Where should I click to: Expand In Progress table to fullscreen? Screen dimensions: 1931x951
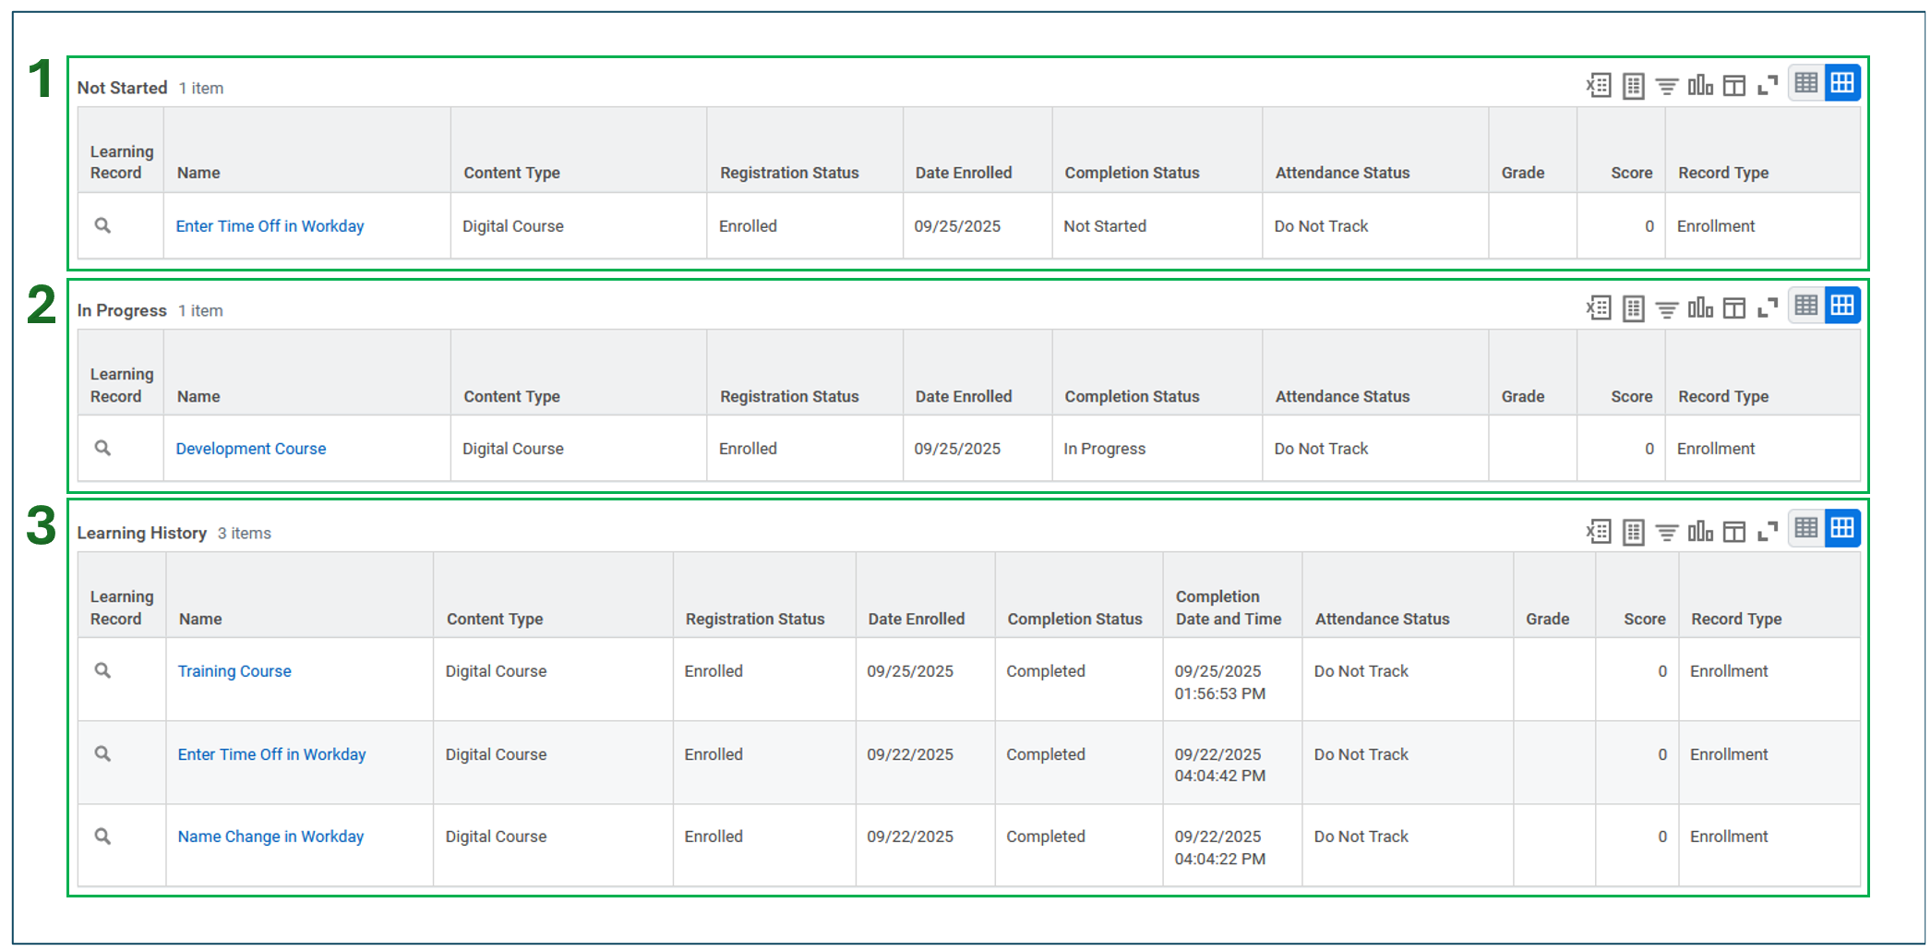click(1768, 308)
